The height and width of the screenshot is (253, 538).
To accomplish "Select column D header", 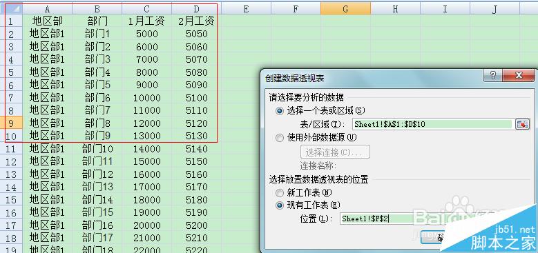I will (197, 8).
